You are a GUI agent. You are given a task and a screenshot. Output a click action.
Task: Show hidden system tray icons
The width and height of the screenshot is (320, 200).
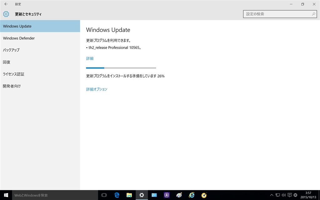point(272,195)
